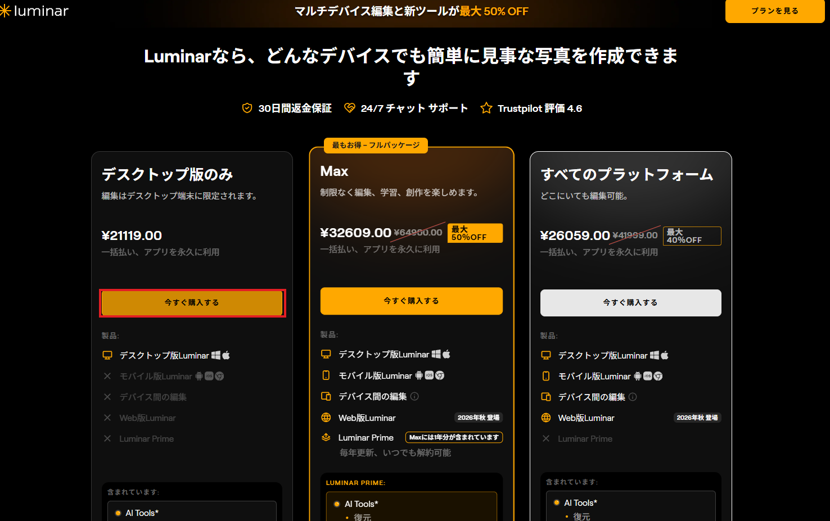Click the globe icon in the すべてのプラットフォーム card

pyautogui.click(x=545, y=418)
